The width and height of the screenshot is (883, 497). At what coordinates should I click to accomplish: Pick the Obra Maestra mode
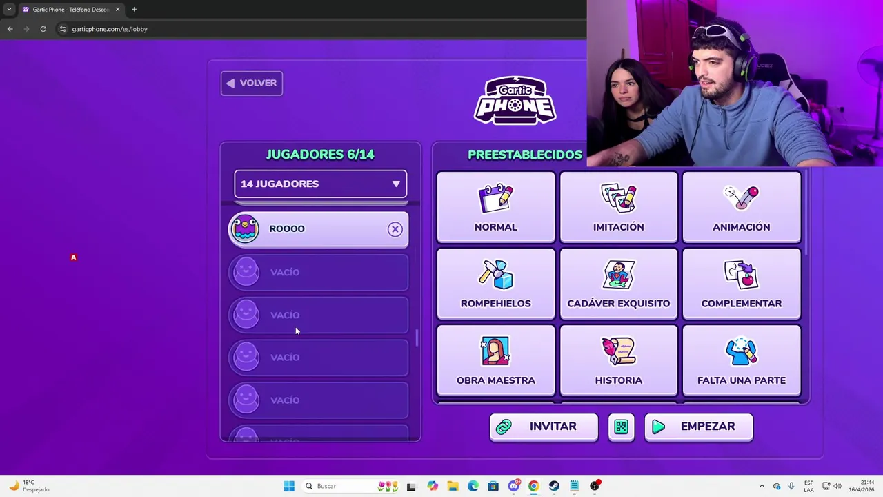[495, 360]
